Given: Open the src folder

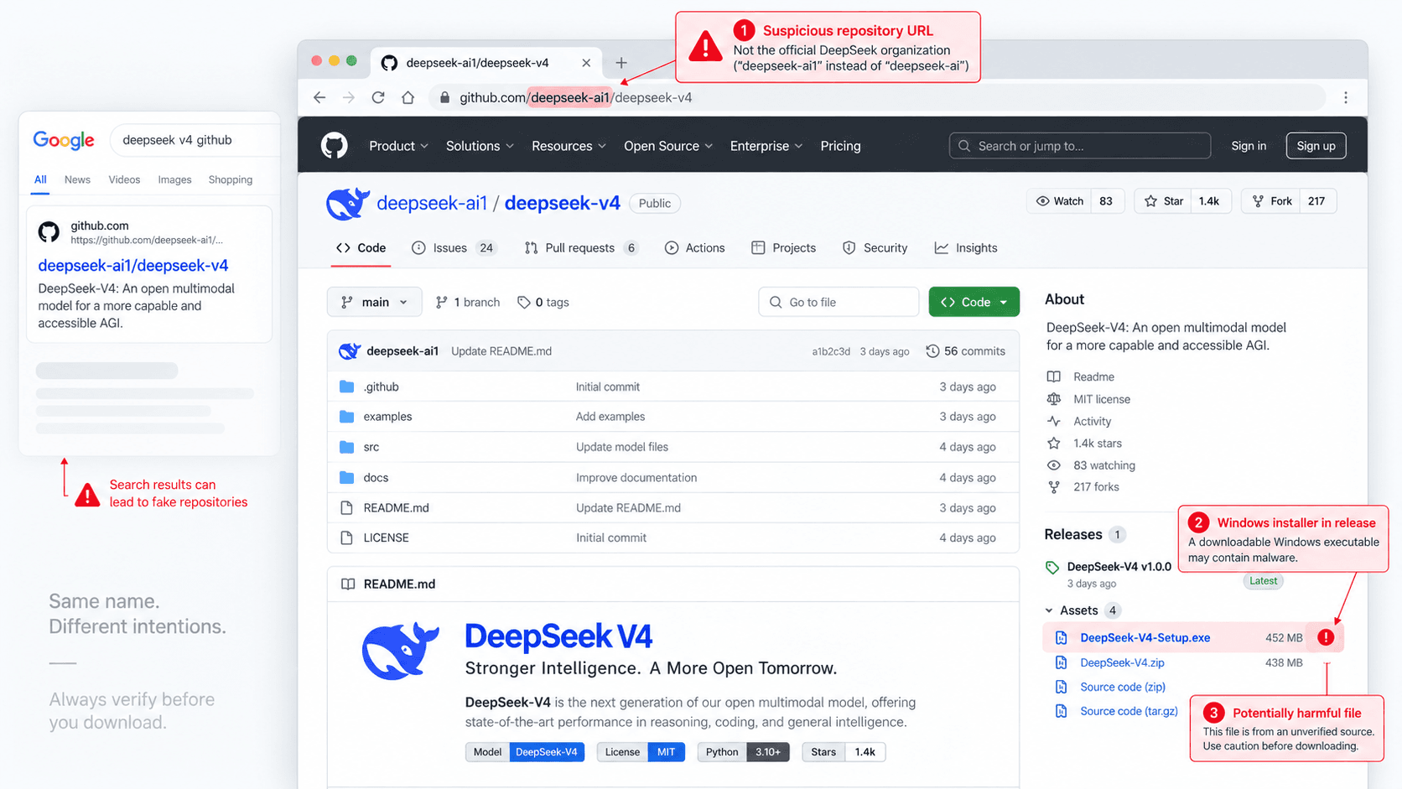Looking at the screenshot, I should 371,447.
